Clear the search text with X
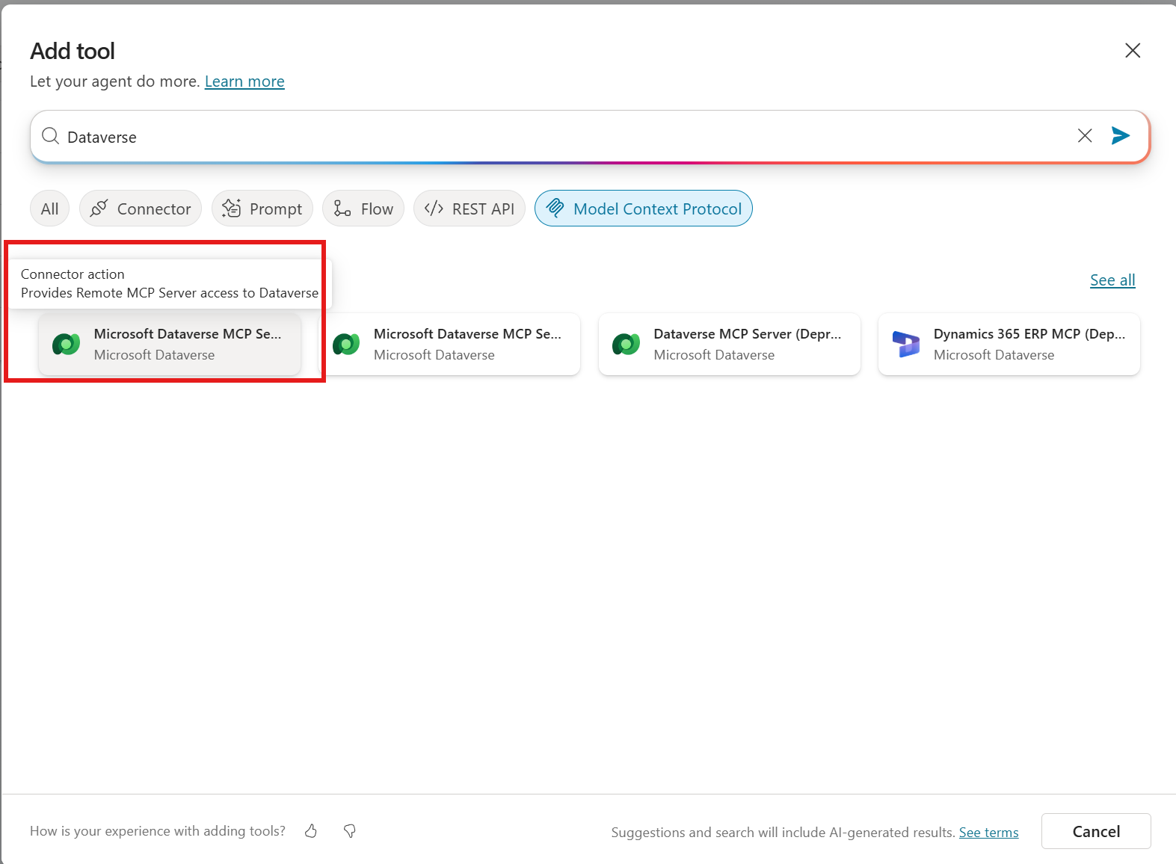1176x864 pixels. [x=1085, y=135]
